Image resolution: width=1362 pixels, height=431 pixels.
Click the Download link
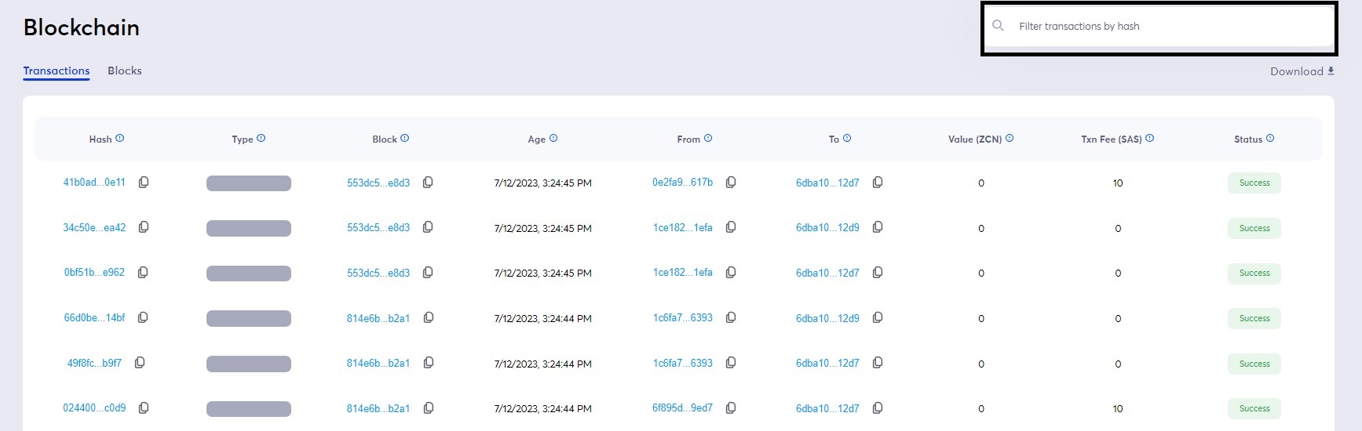pyautogui.click(x=1302, y=71)
